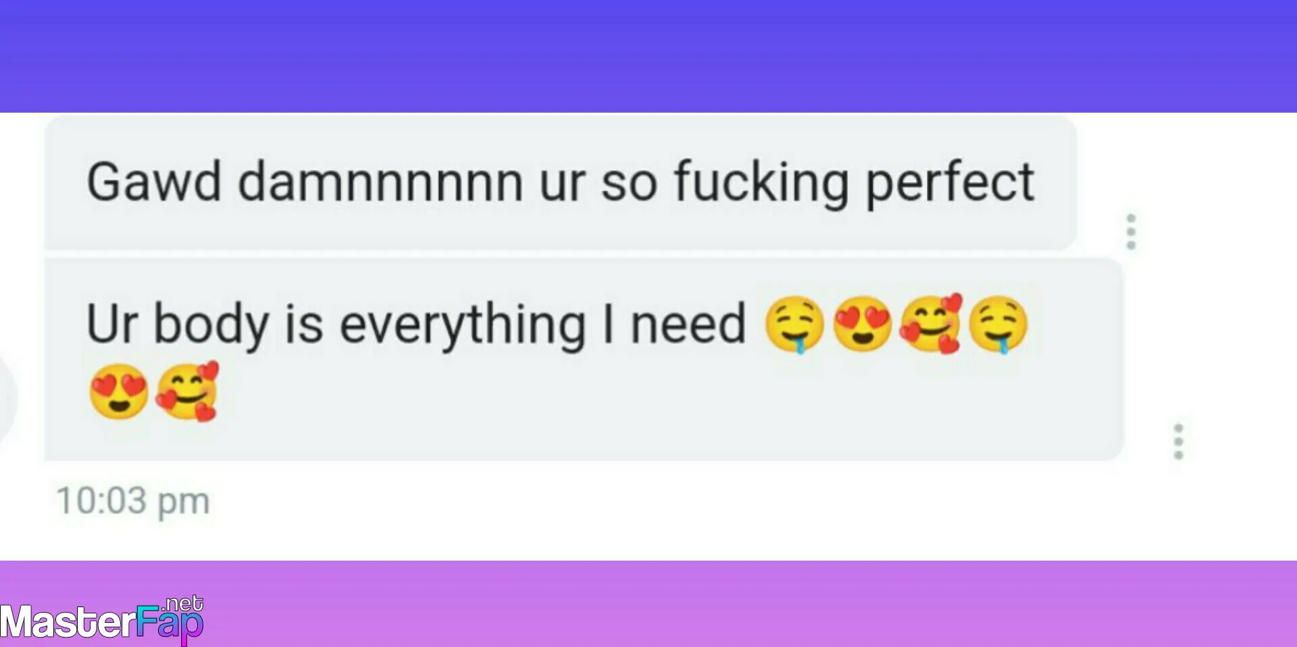Viewport: 1297px width, 647px height.
Task: Click the purple header bar at the top
Action: (648, 56)
